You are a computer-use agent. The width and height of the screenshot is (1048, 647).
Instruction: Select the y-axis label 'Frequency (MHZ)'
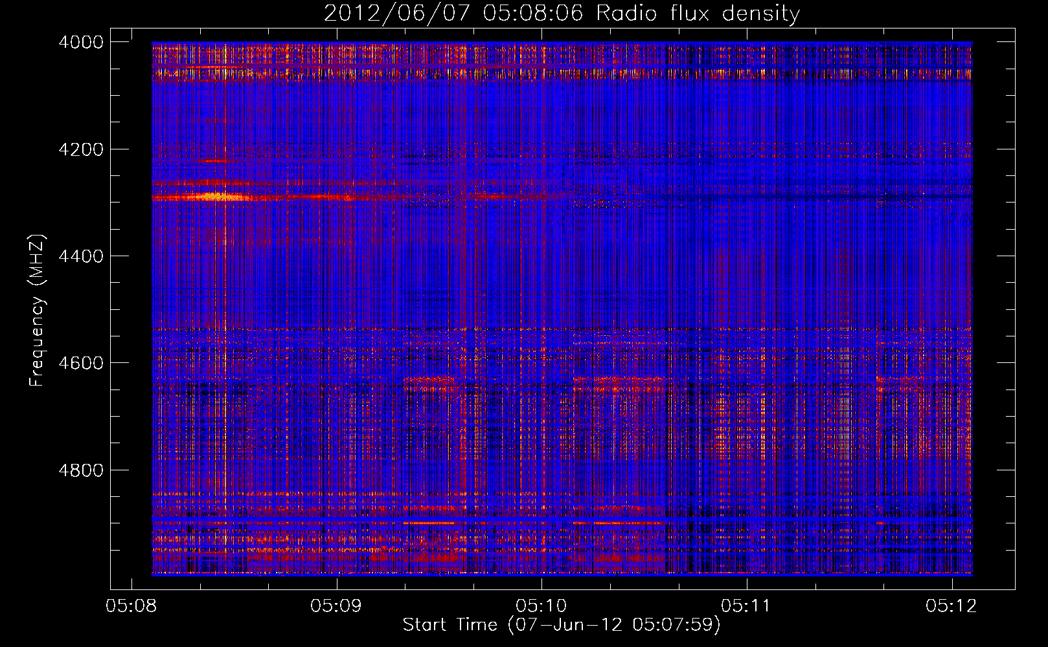pyautogui.click(x=38, y=311)
